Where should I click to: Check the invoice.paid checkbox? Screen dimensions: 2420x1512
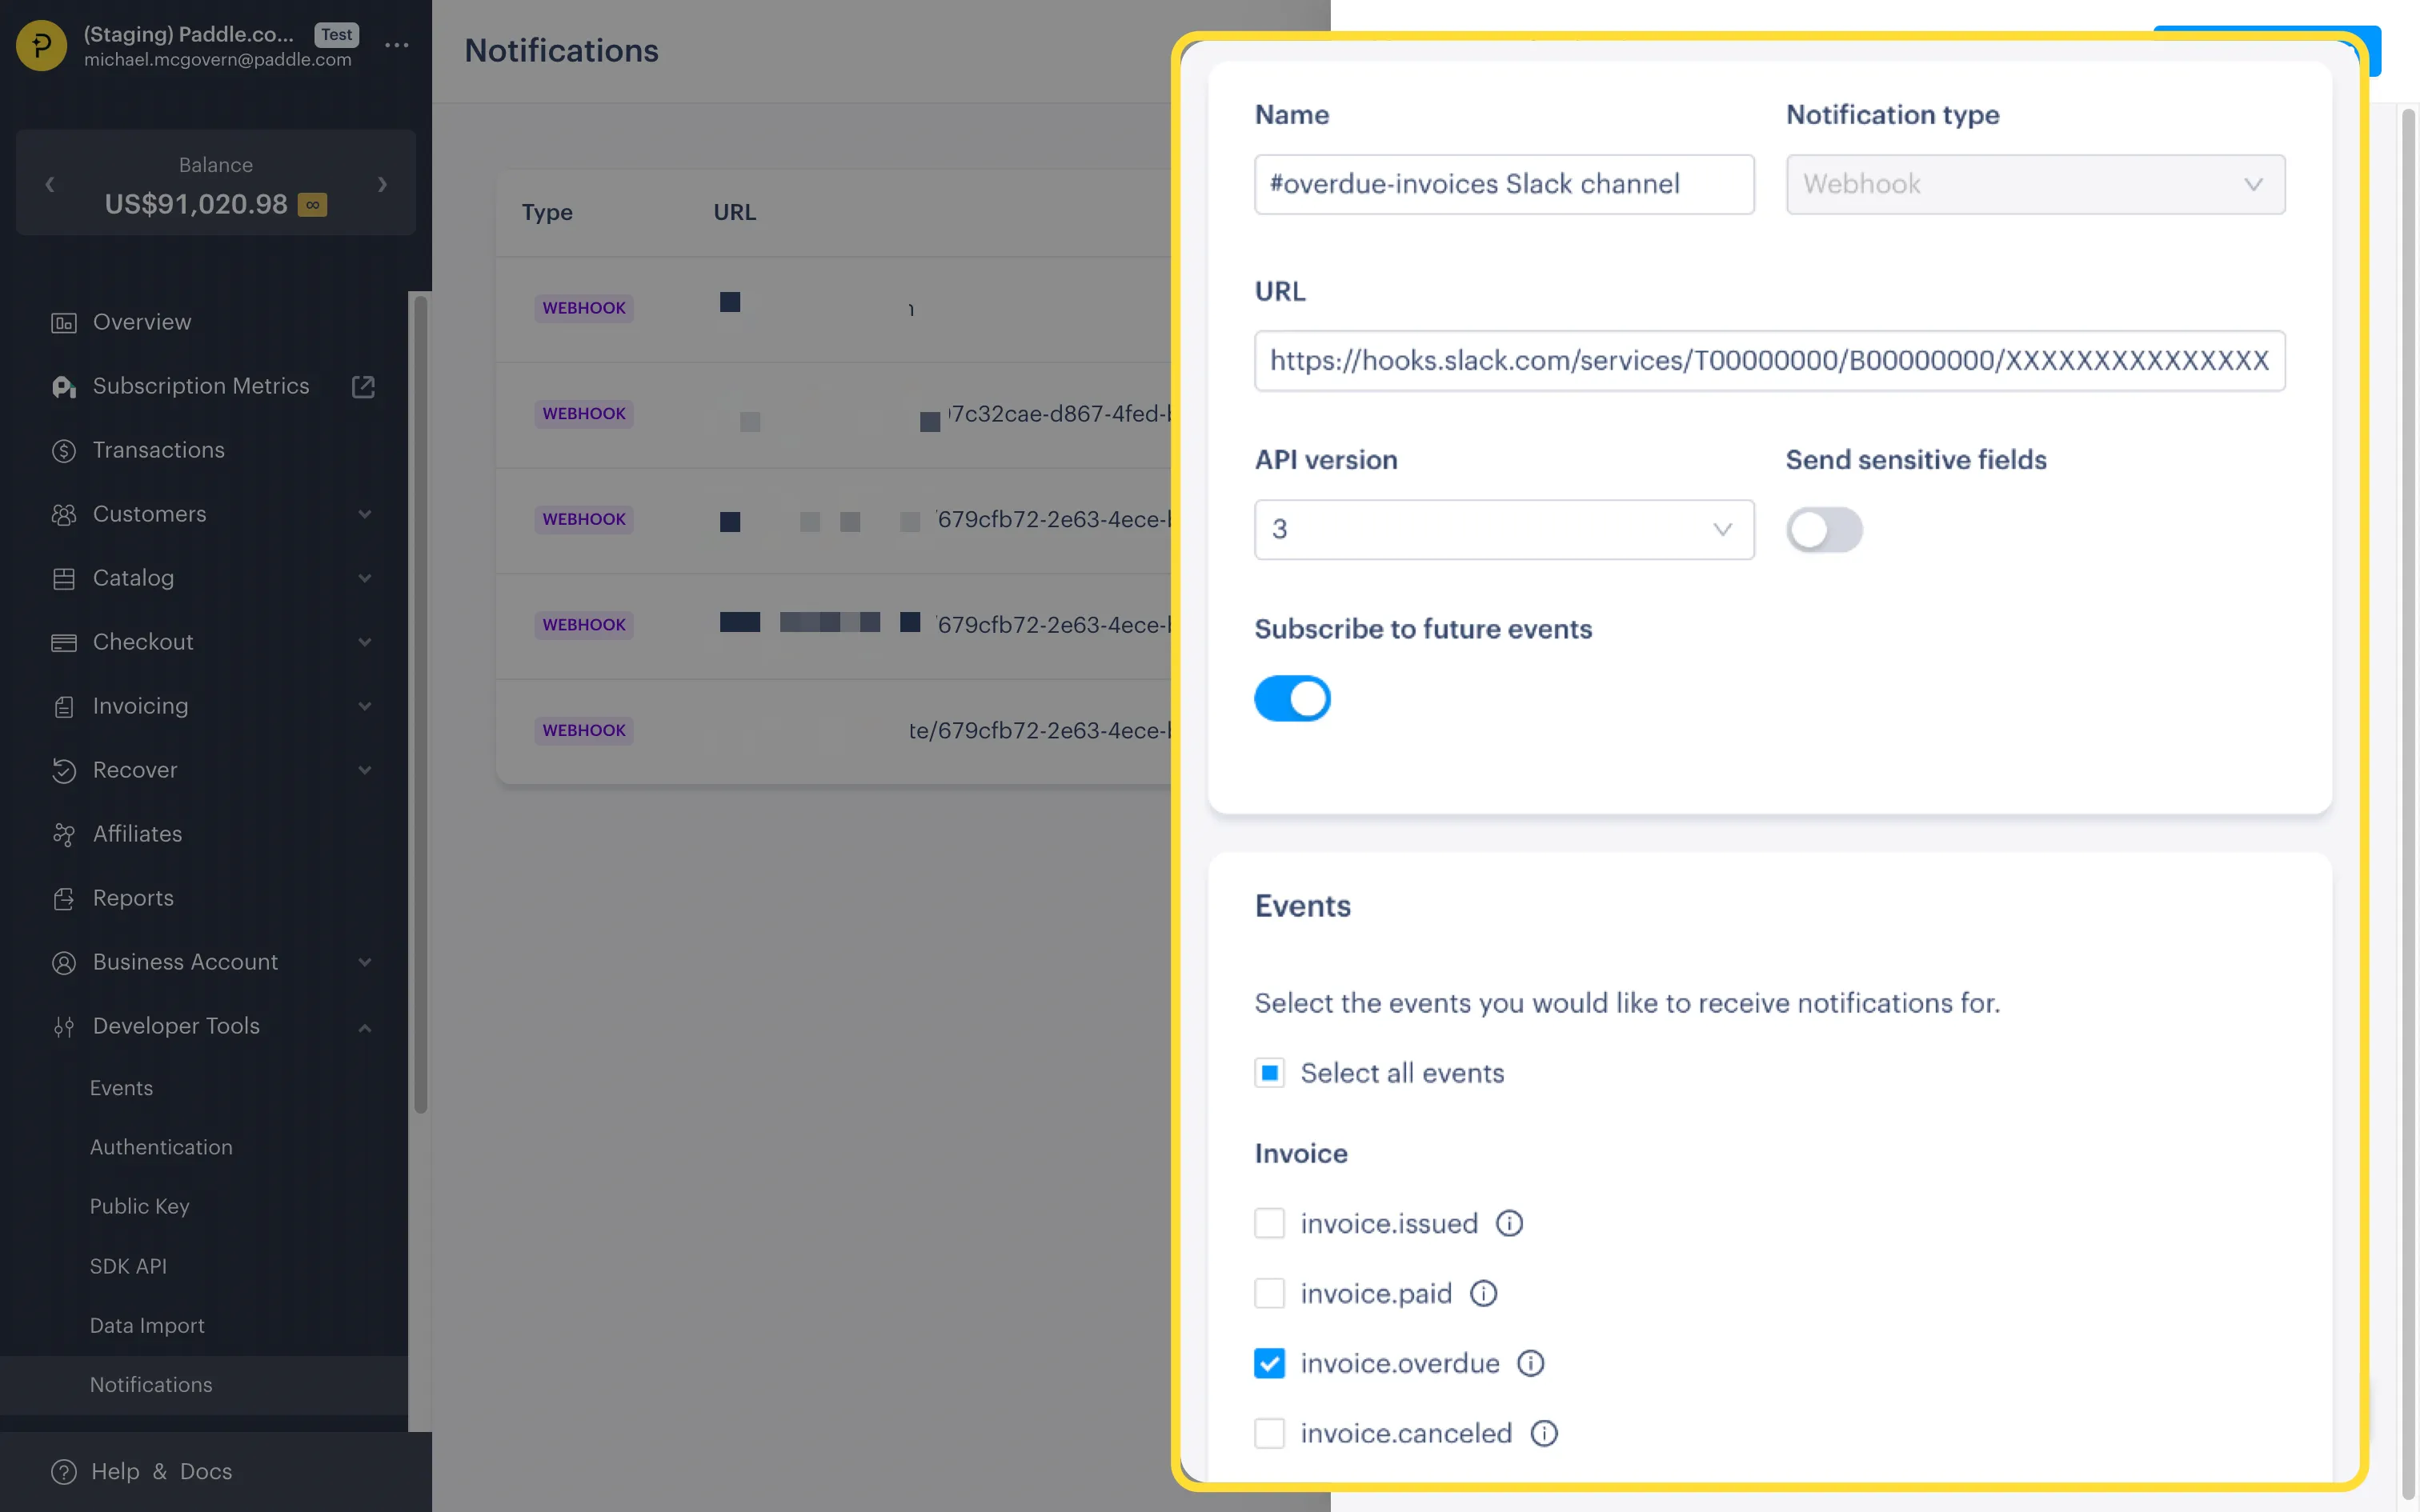tap(1270, 1294)
